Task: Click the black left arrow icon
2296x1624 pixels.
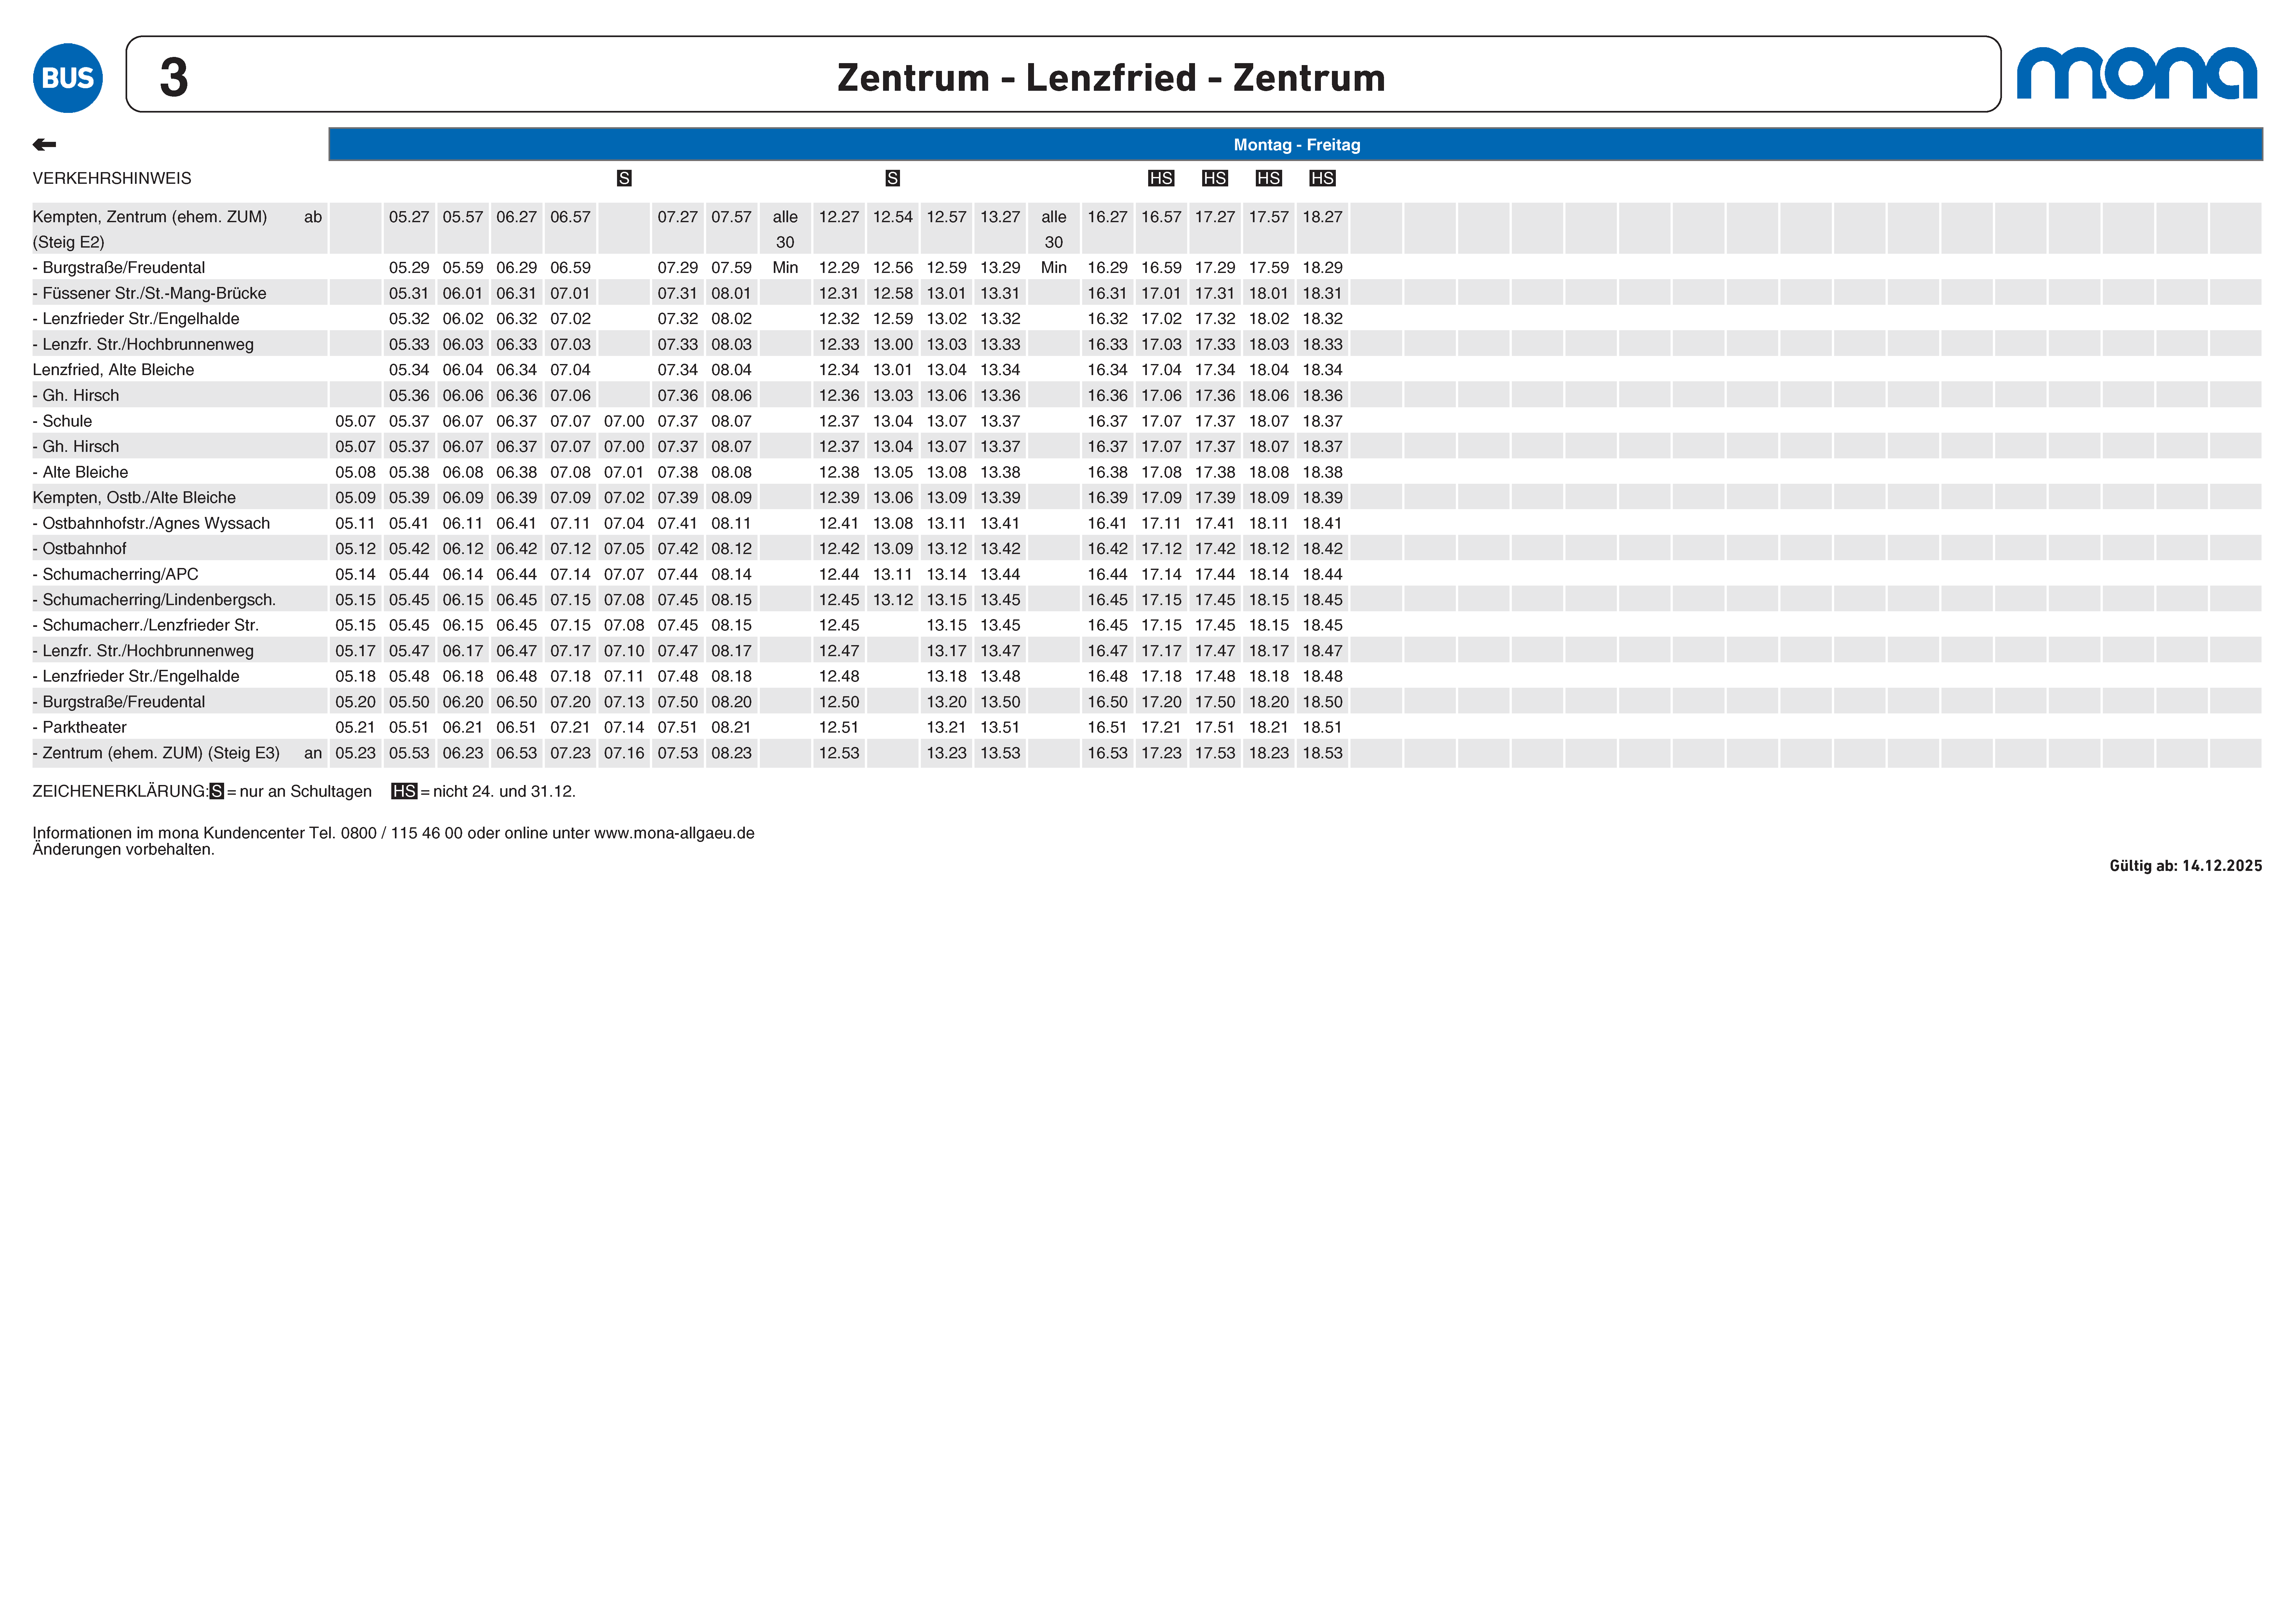Action: point(44,145)
